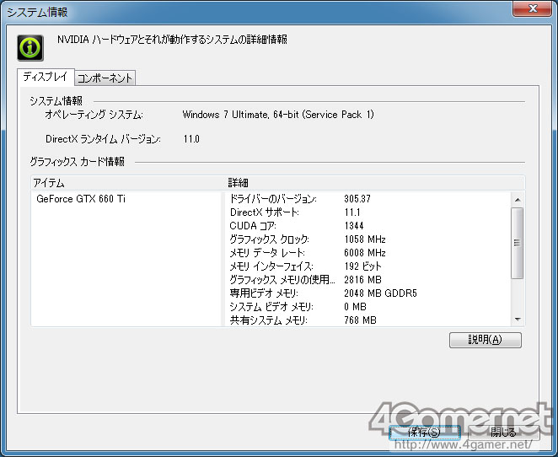Click the ドライバーのバージョン label
558x457 pixels.
pyautogui.click(x=273, y=199)
